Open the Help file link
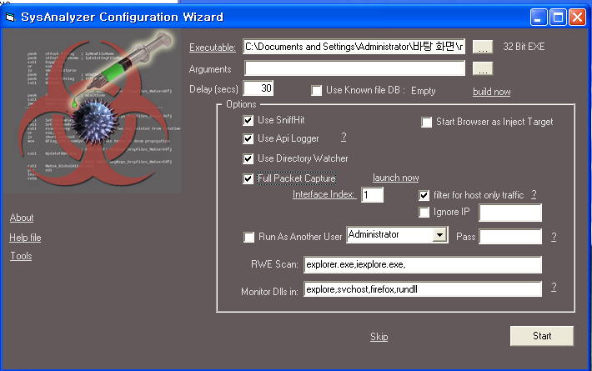The width and height of the screenshot is (592, 371). [x=25, y=238]
